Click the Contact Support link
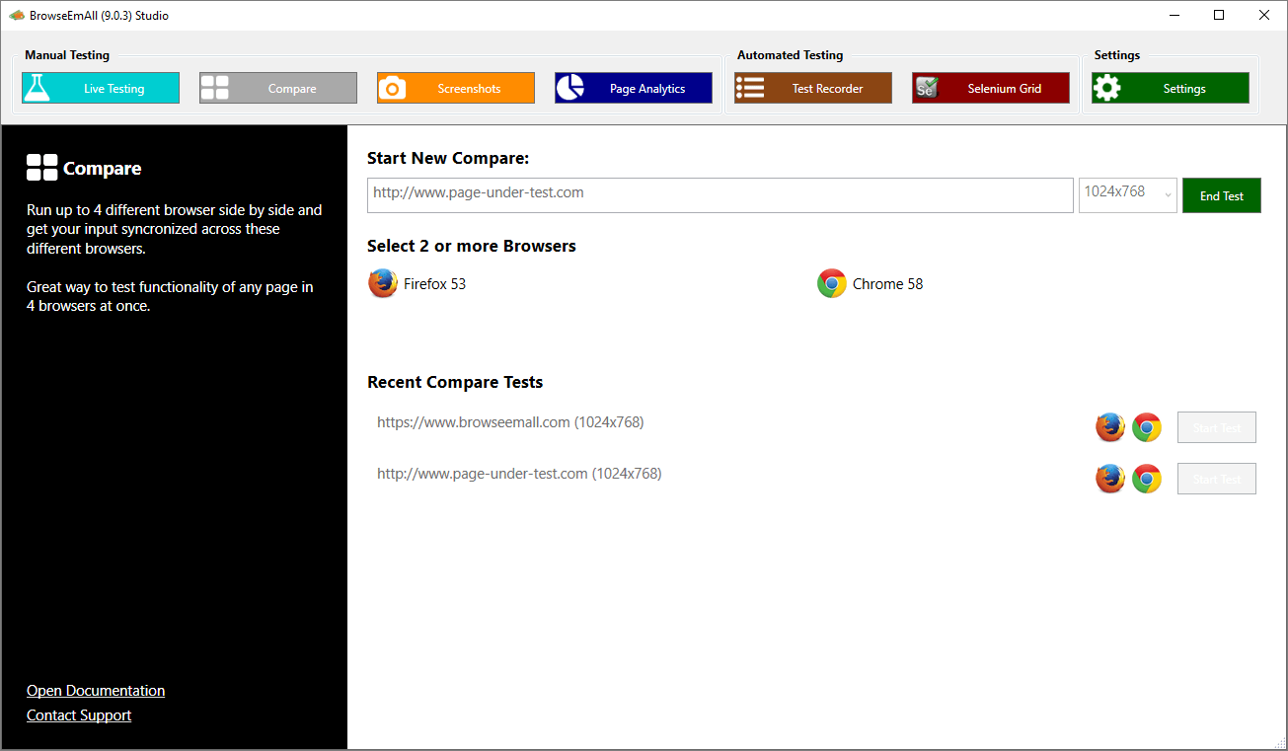The image size is (1288, 751). pyautogui.click(x=79, y=715)
